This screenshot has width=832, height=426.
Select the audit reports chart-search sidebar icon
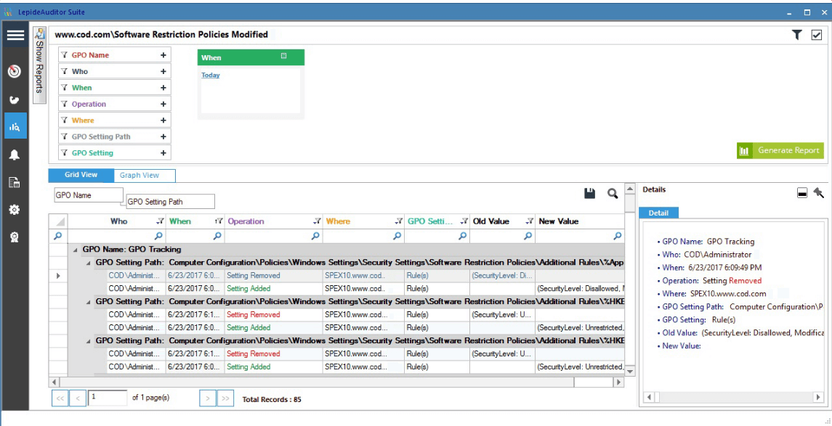[x=15, y=126]
